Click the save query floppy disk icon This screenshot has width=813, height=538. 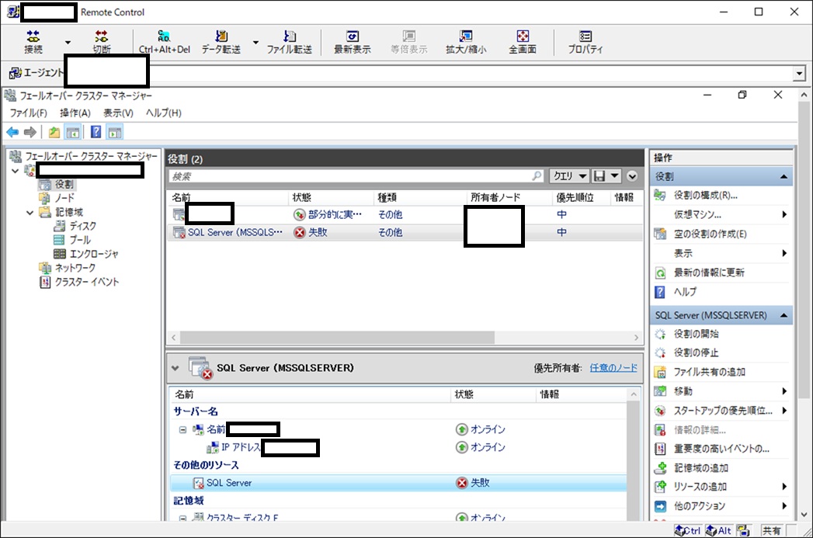point(599,176)
